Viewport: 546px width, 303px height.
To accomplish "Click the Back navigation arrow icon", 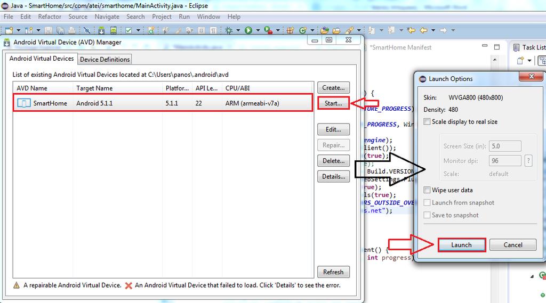I will click(x=423, y=30).
